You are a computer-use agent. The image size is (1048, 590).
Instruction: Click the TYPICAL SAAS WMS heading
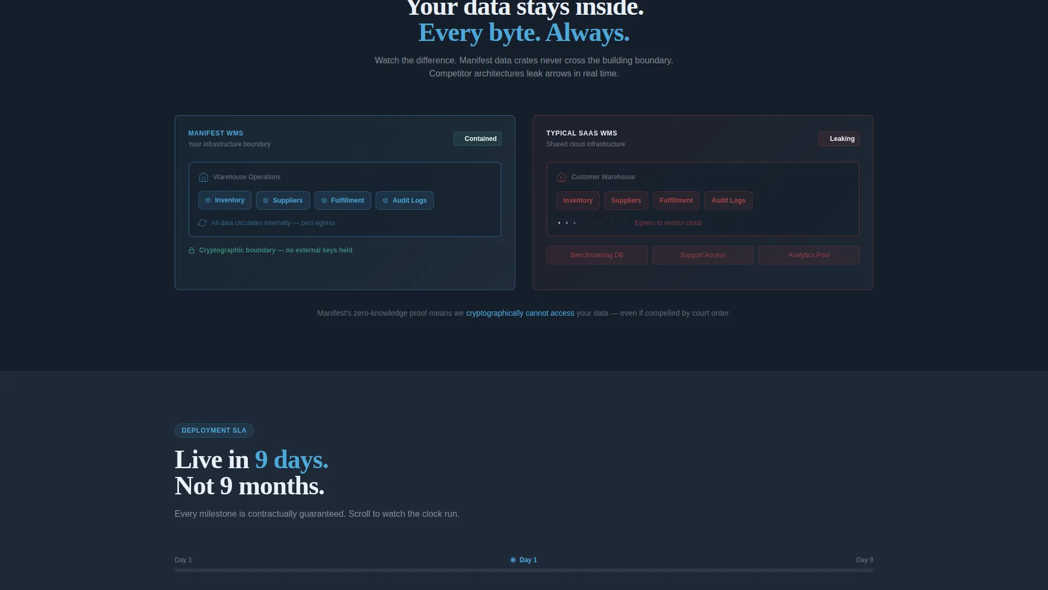[x=582, y=133]
